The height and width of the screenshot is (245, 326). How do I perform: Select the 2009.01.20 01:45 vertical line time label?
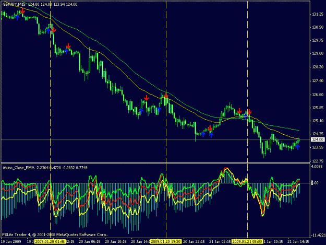pos(50,241)
